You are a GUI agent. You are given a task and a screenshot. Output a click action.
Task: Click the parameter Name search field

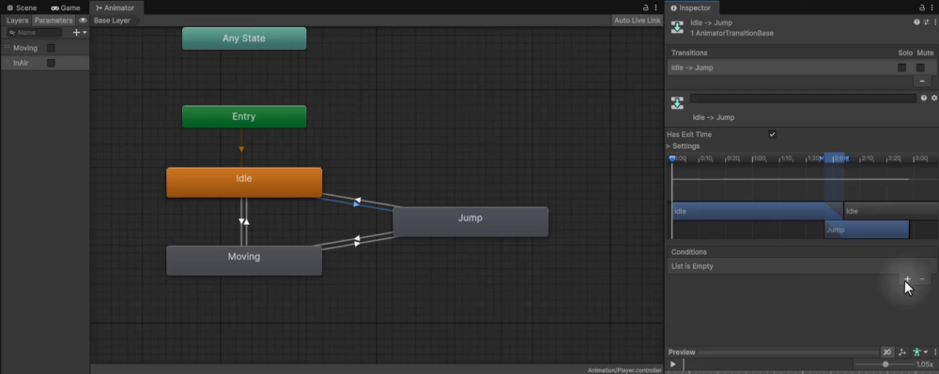(x=34, y=33)
